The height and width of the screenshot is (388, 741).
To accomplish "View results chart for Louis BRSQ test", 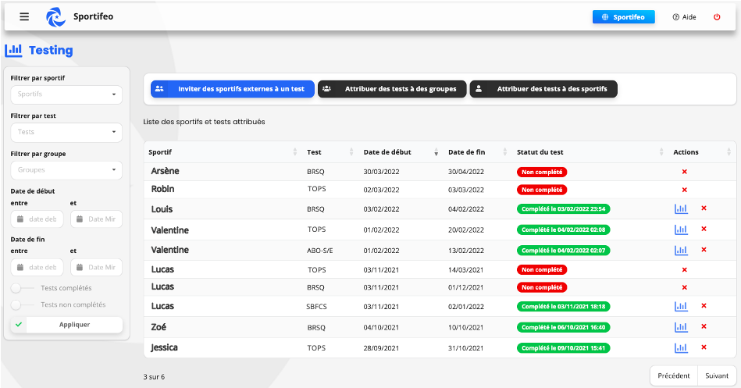I will coord(681,208).
